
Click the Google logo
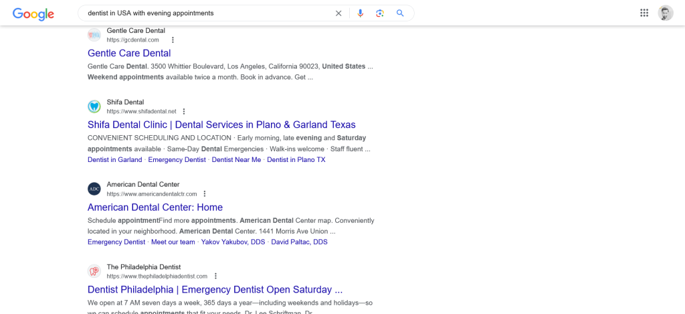click(x=33, y=13)
